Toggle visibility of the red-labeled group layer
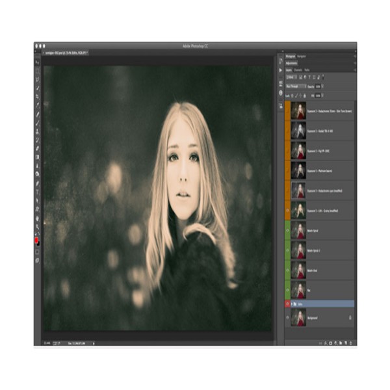This screenshot has height=390, width=390. pos(289,303)
